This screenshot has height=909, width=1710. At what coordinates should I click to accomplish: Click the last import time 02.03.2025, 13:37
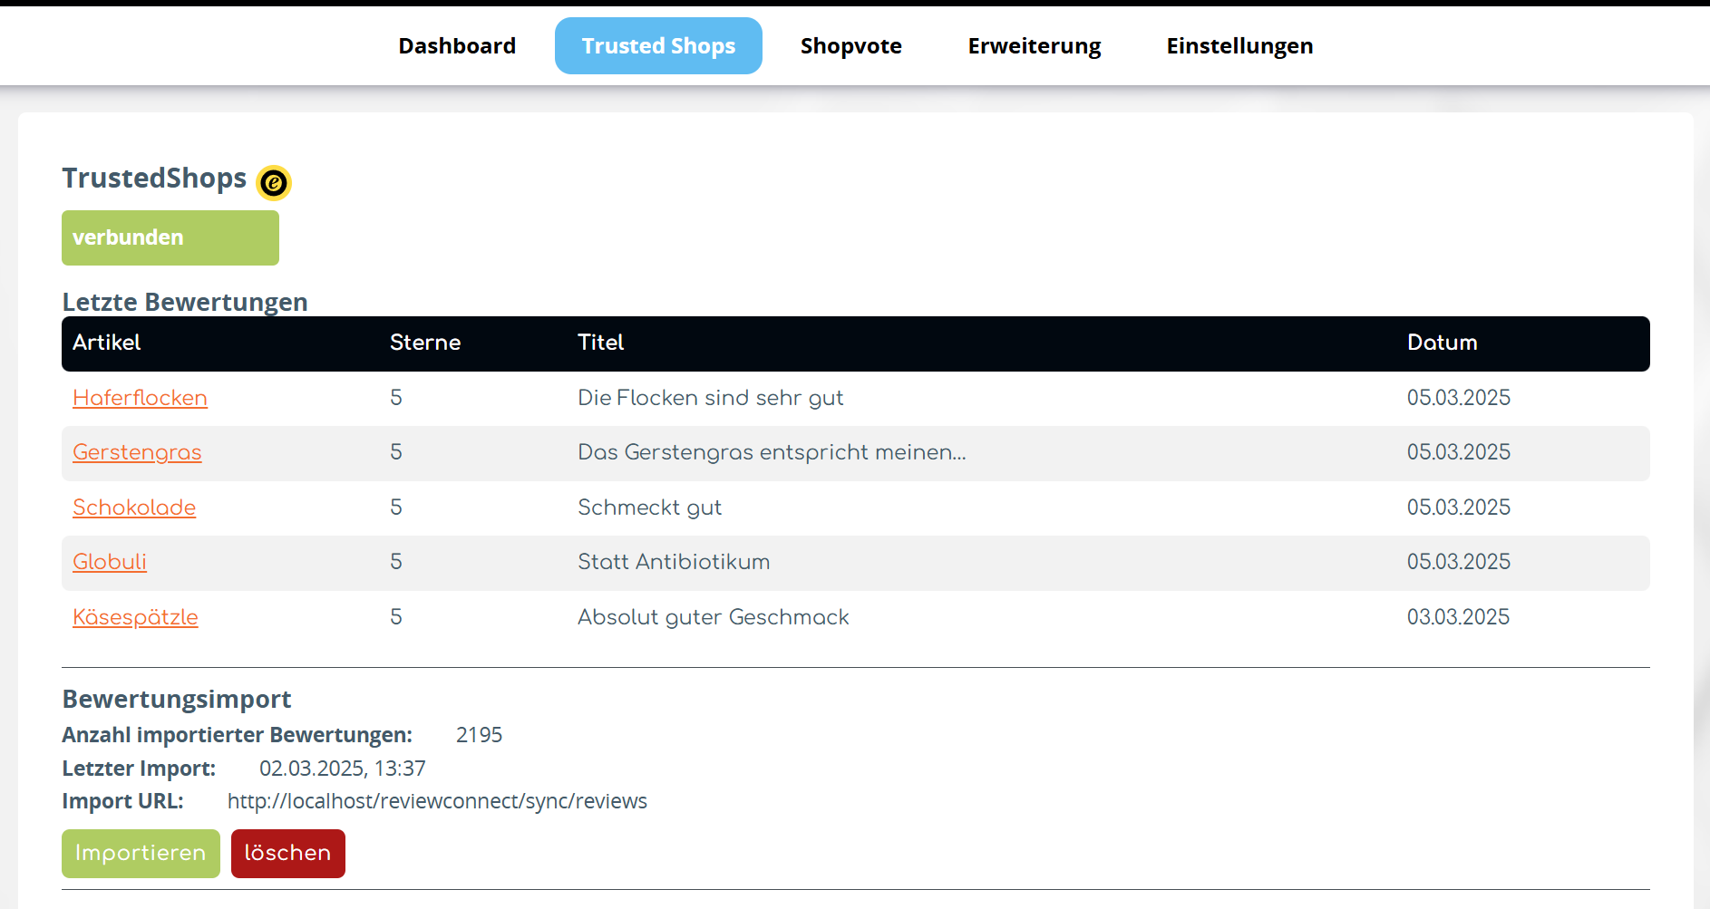click(x=343, y=769)
